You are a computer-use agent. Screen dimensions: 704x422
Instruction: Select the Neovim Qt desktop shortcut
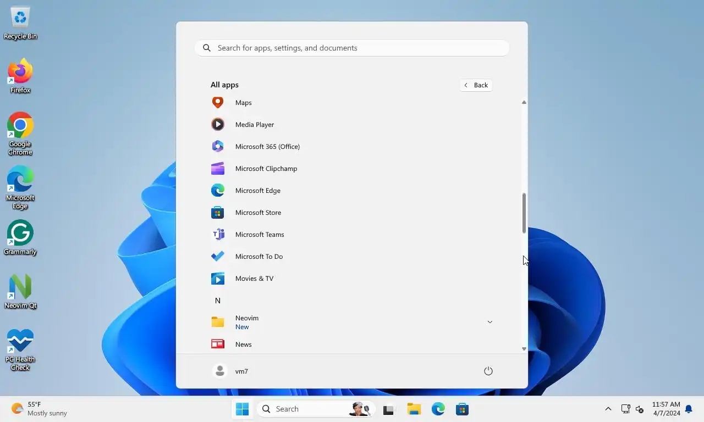pos(20,292)
